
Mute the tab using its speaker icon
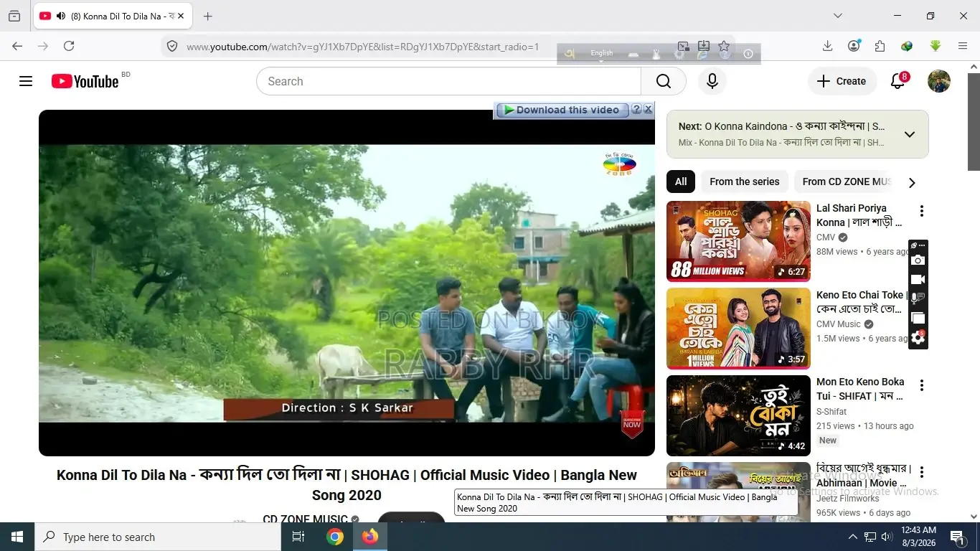pos(60,16)
